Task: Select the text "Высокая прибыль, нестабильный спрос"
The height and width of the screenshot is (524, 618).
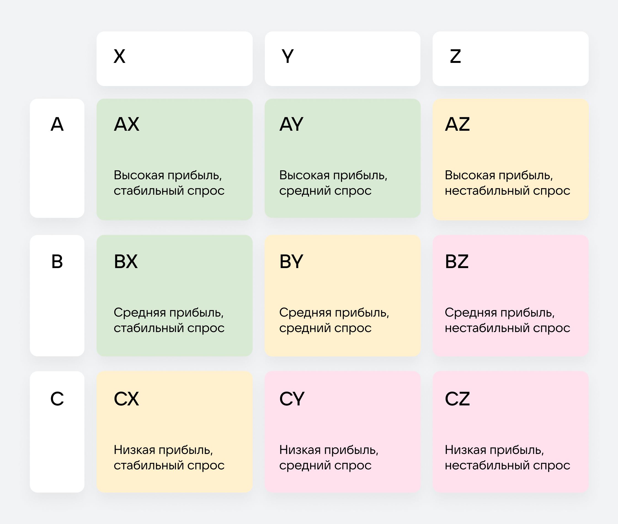Action: (507, 183)
